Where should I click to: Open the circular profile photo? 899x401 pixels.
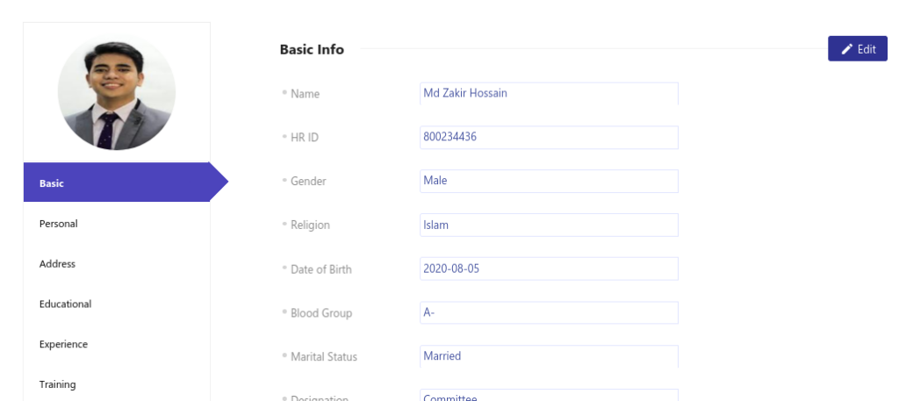pos(117,92)
